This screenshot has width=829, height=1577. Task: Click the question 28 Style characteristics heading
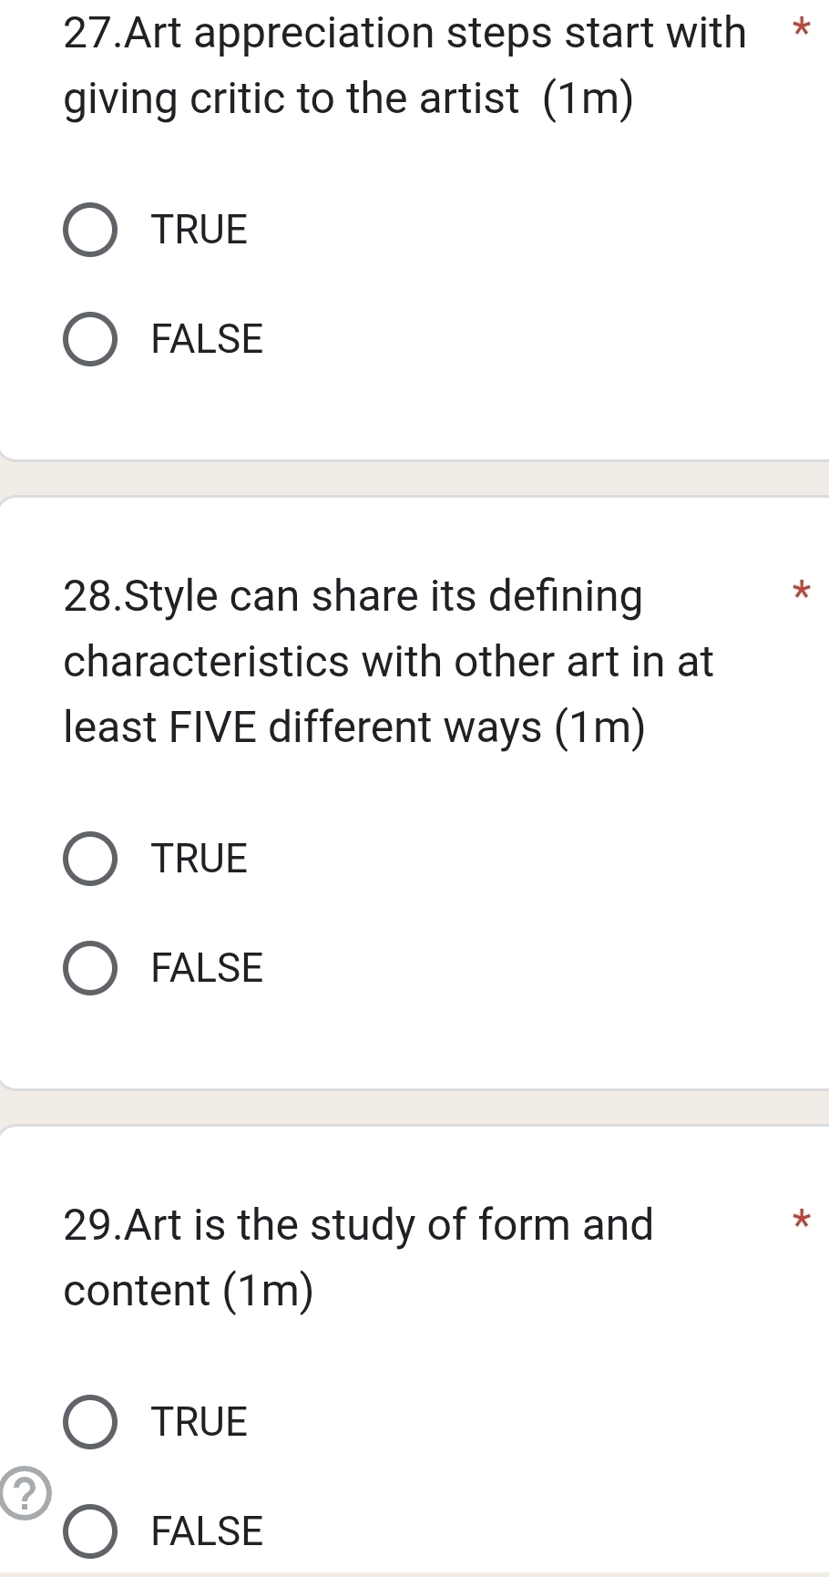pyautogui.click(x=388, y=661)
